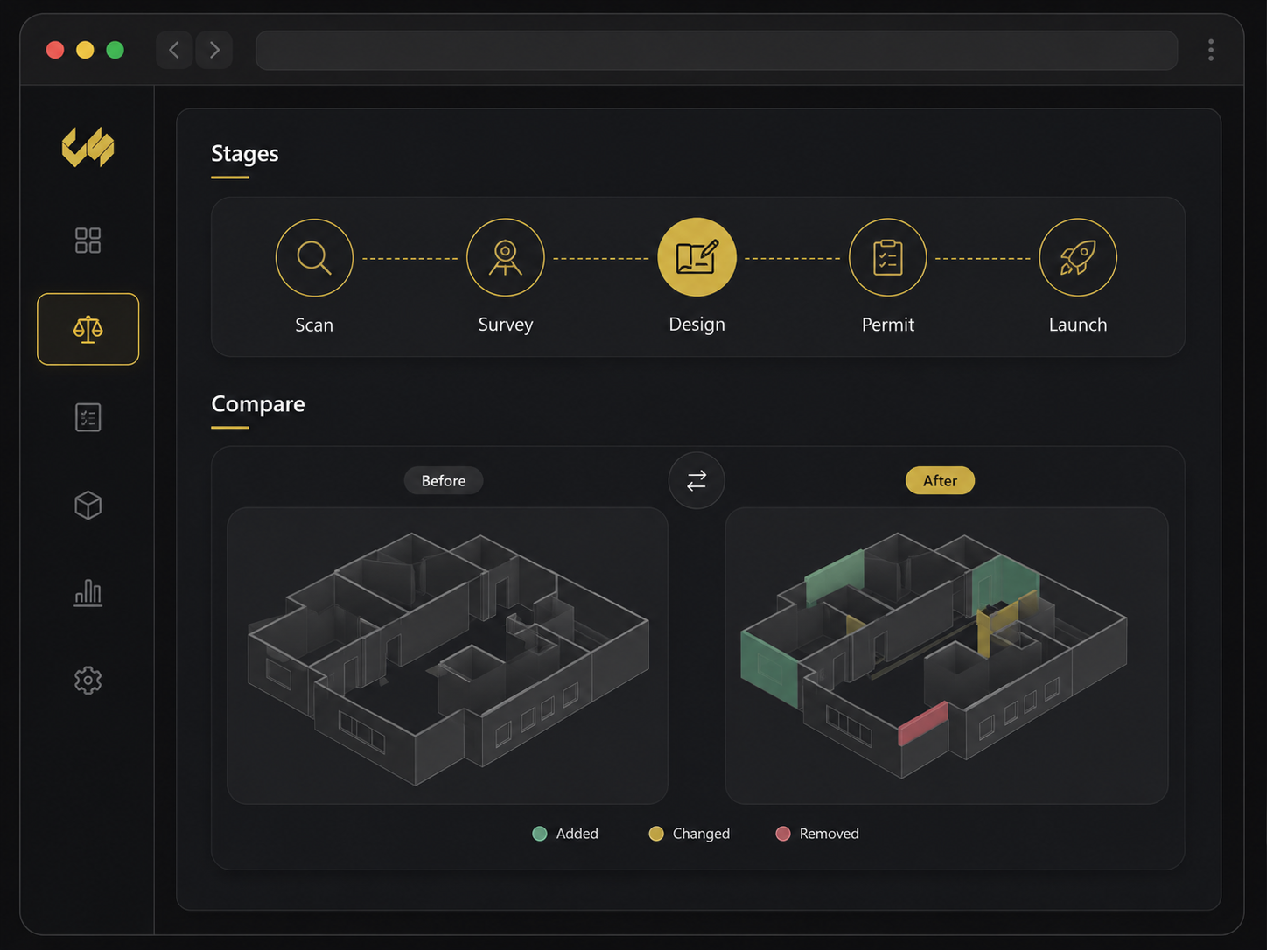Viewport: 1267px width, 950px height.
Task: Click the Compare section heading
Action: click(x=258, y=404)
